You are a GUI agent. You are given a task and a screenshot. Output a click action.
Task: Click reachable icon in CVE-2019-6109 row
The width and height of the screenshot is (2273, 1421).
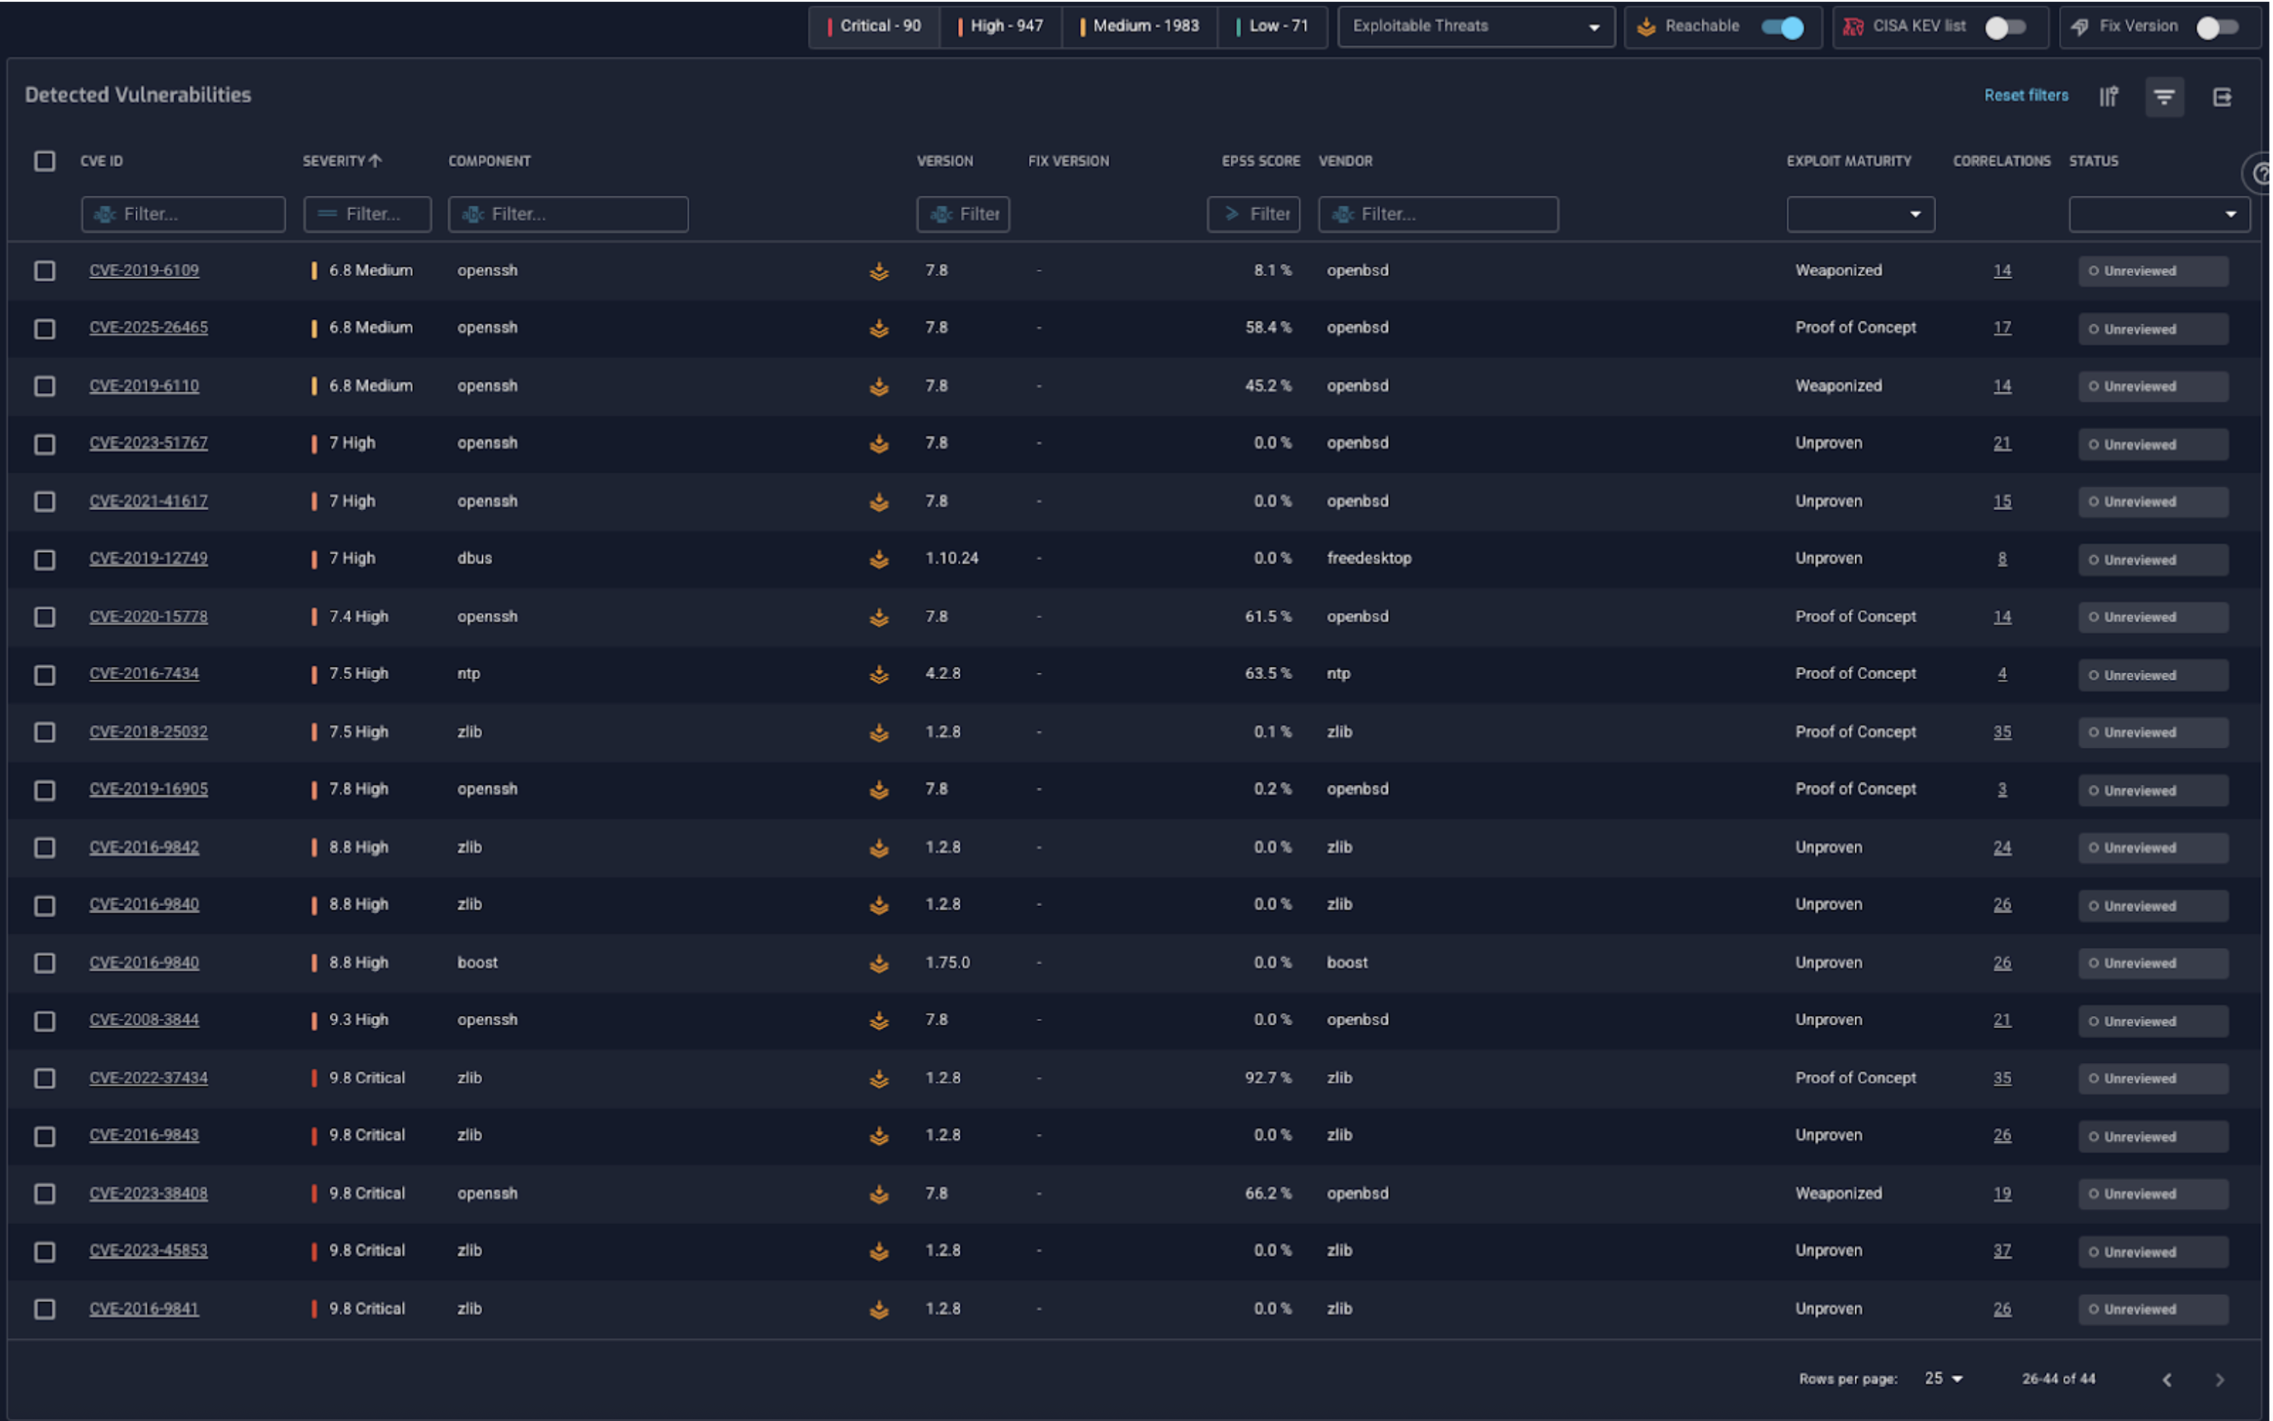(x=878, y=271)
